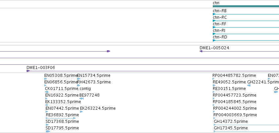The width and height of the screenshot is (279, 133).
Task: Select EST BE977248 label
Action: pyautogui.click(x=90, y=95)
